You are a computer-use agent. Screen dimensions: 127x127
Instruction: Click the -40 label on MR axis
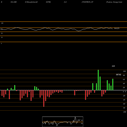(124, 100)
